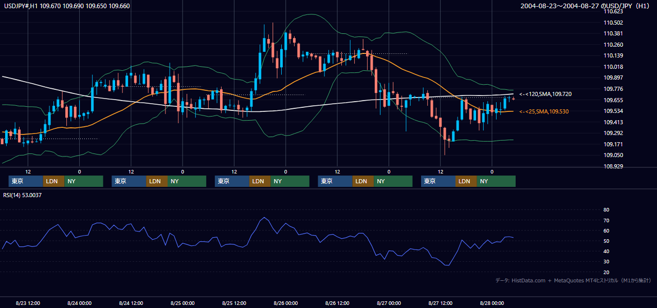
Task: Select the RSI(14) 53.0037 indicator label
Action: [x=23, y=195]
